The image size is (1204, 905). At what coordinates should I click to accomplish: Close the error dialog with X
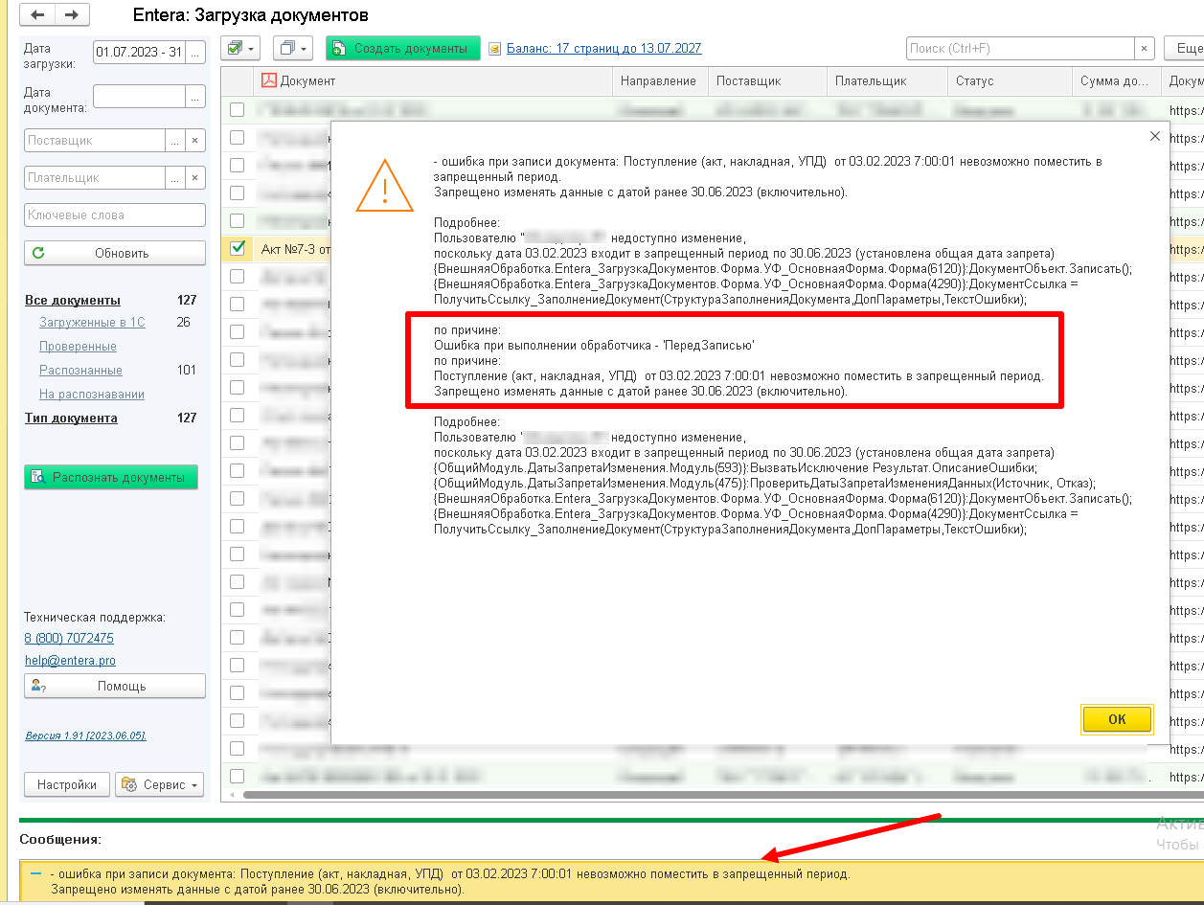click(x=1154, y=137)
